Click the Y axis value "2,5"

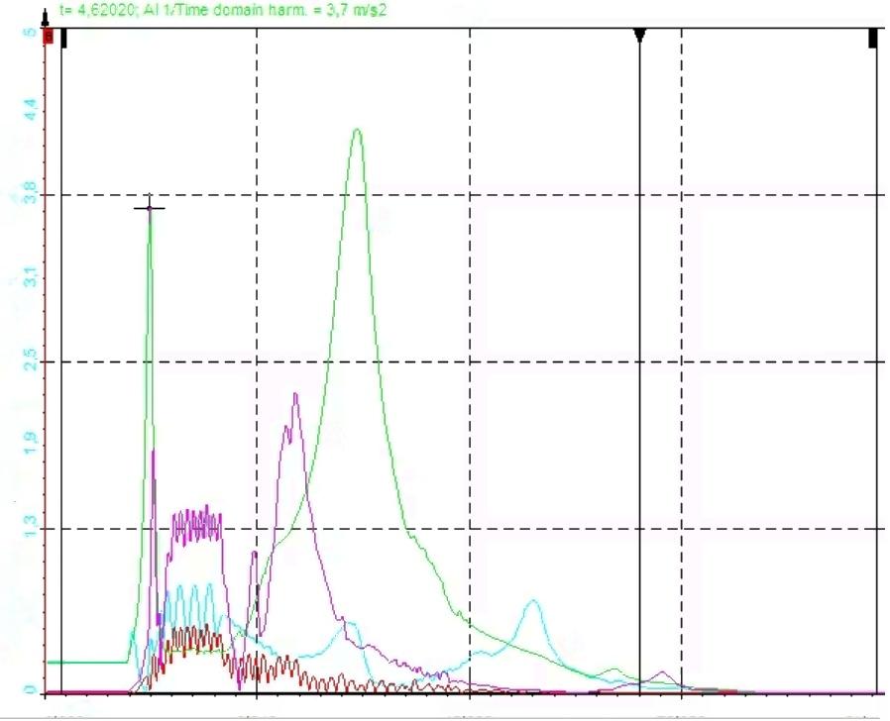click(x=30, y=360)
